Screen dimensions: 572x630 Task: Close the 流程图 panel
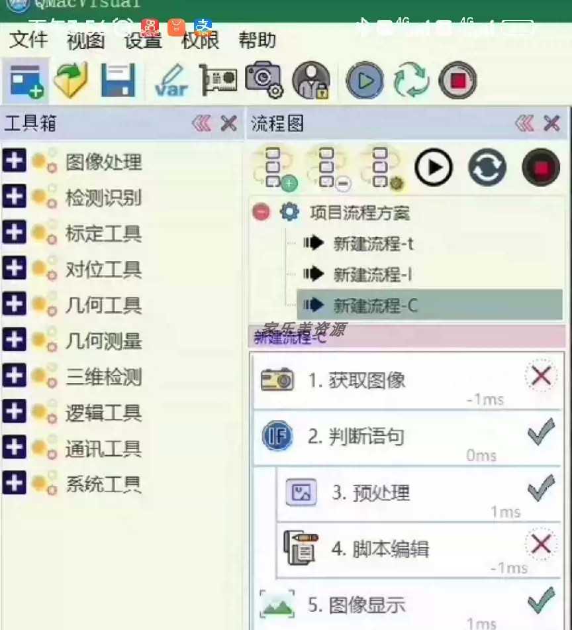[552, 123]
